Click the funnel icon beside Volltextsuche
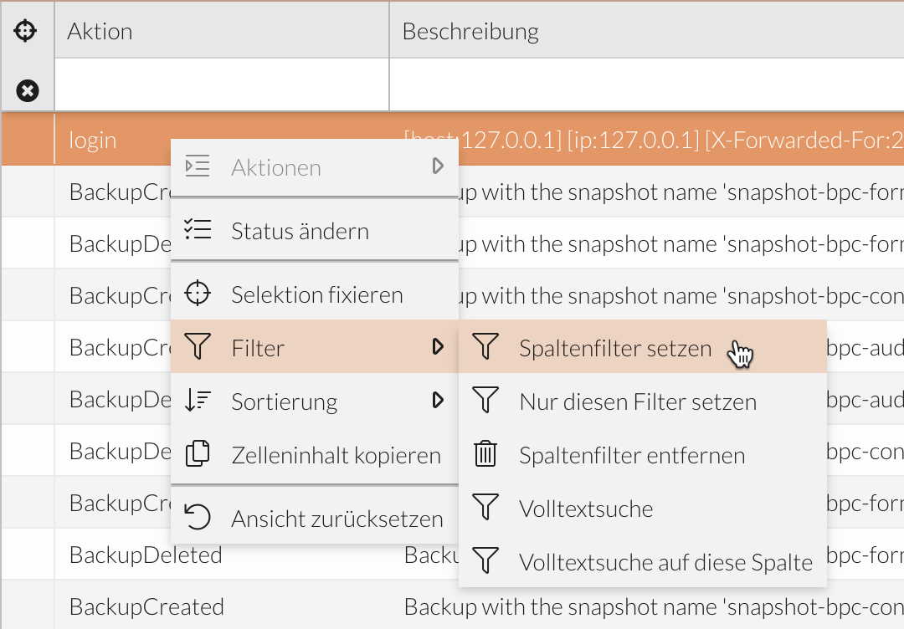Screen dimensions: 904x629 [x=485, y=508]
